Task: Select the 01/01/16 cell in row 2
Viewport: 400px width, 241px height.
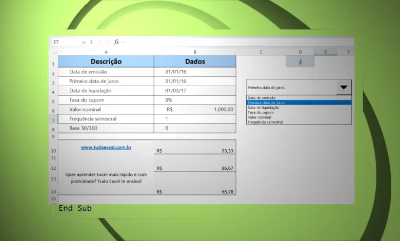Action: pyautogui.click(x=195, y=72)
